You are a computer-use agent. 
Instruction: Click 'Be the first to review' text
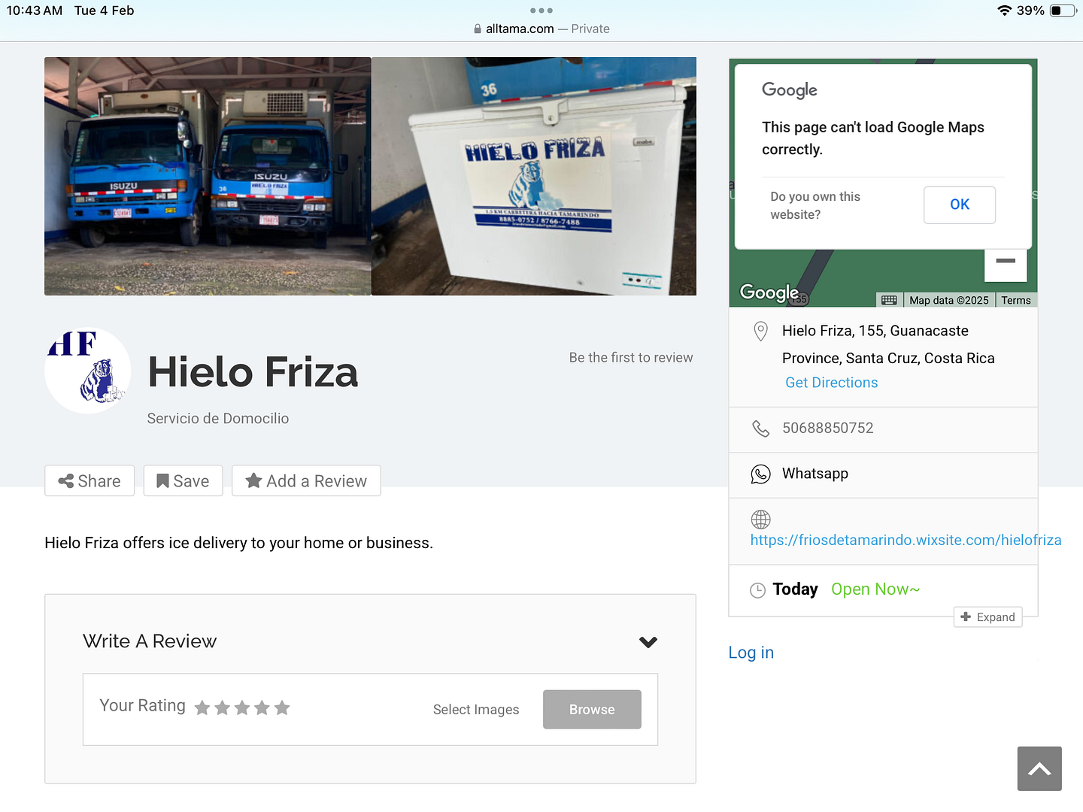(x=631, y=358)
